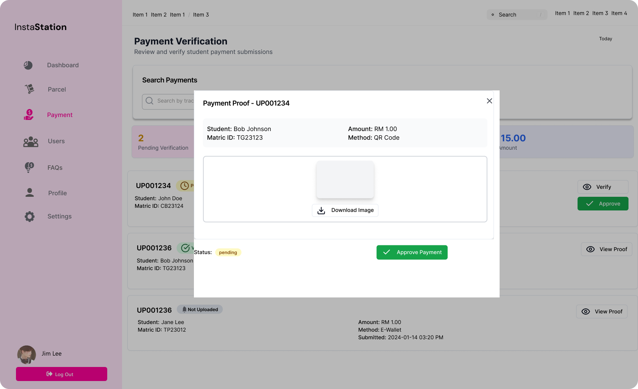Click the Parcel trolley icon in sidebar

[x=29, y=89]
